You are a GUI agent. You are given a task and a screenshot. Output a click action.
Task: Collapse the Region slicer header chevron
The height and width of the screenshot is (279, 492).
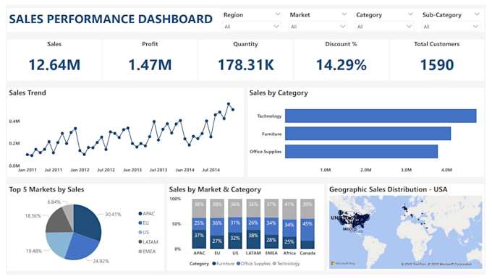click(x=278, y=14)
